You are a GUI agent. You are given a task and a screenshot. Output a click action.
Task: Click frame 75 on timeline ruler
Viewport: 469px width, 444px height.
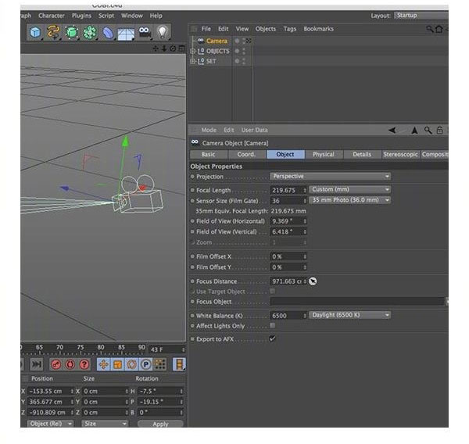tap(81, 348)
